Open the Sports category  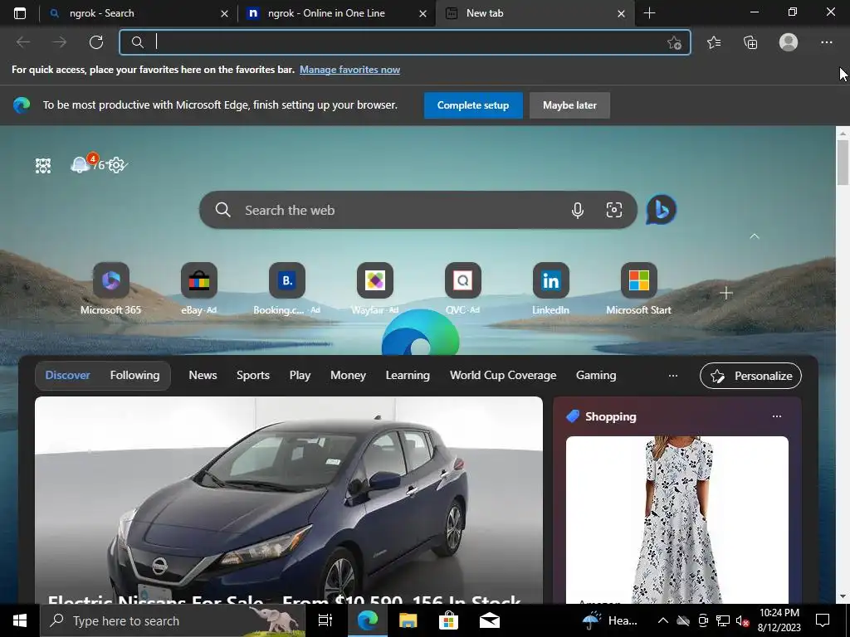pos(252,376)
